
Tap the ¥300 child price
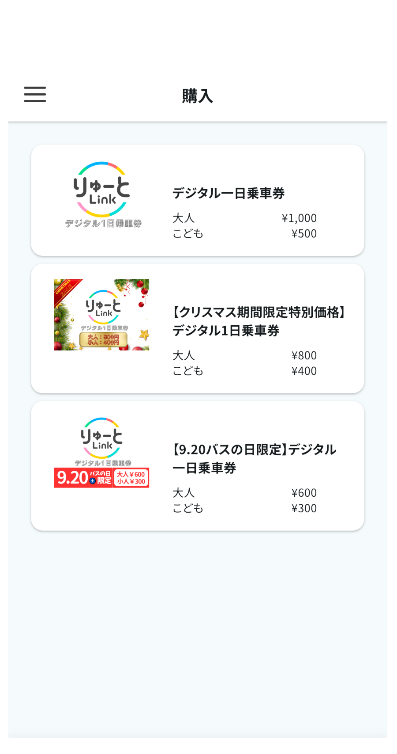[x=304, y=509]
